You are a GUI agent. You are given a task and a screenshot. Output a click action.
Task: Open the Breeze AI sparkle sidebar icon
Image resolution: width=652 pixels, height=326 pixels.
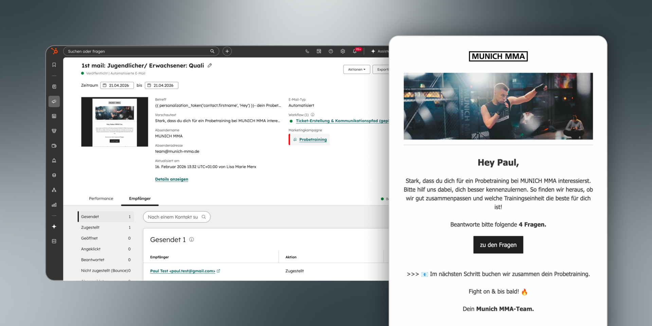54,227
